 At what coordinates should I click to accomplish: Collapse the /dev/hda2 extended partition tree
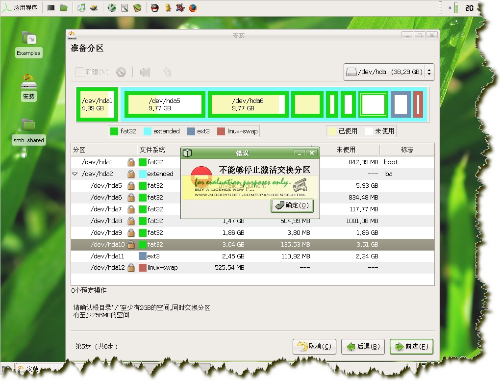tap(75, 174)
